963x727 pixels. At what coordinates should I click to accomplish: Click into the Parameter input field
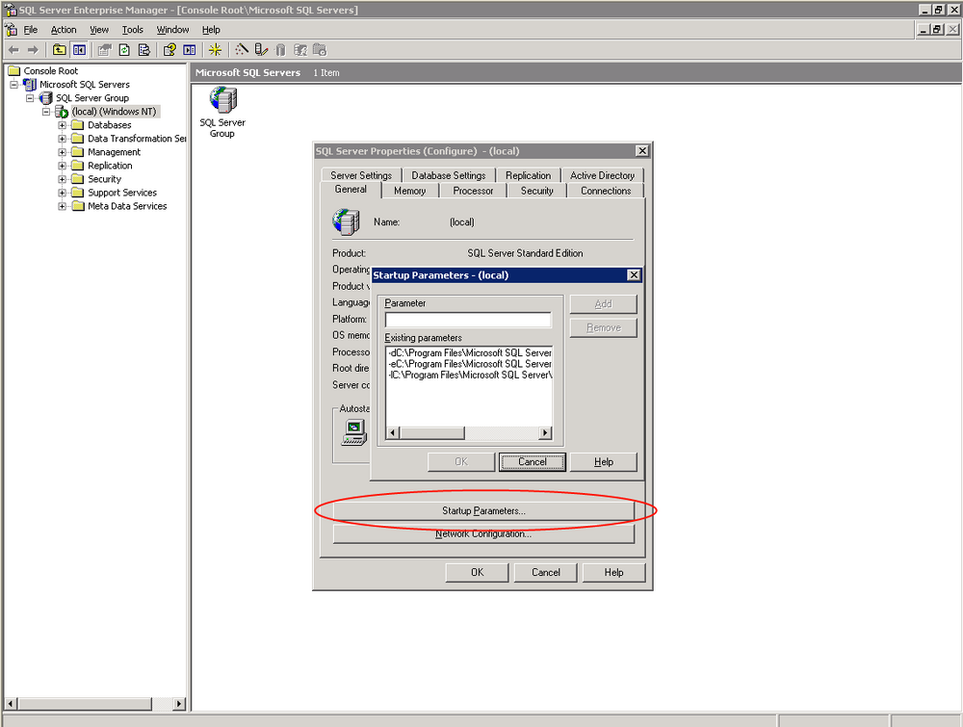click(468, 320)
